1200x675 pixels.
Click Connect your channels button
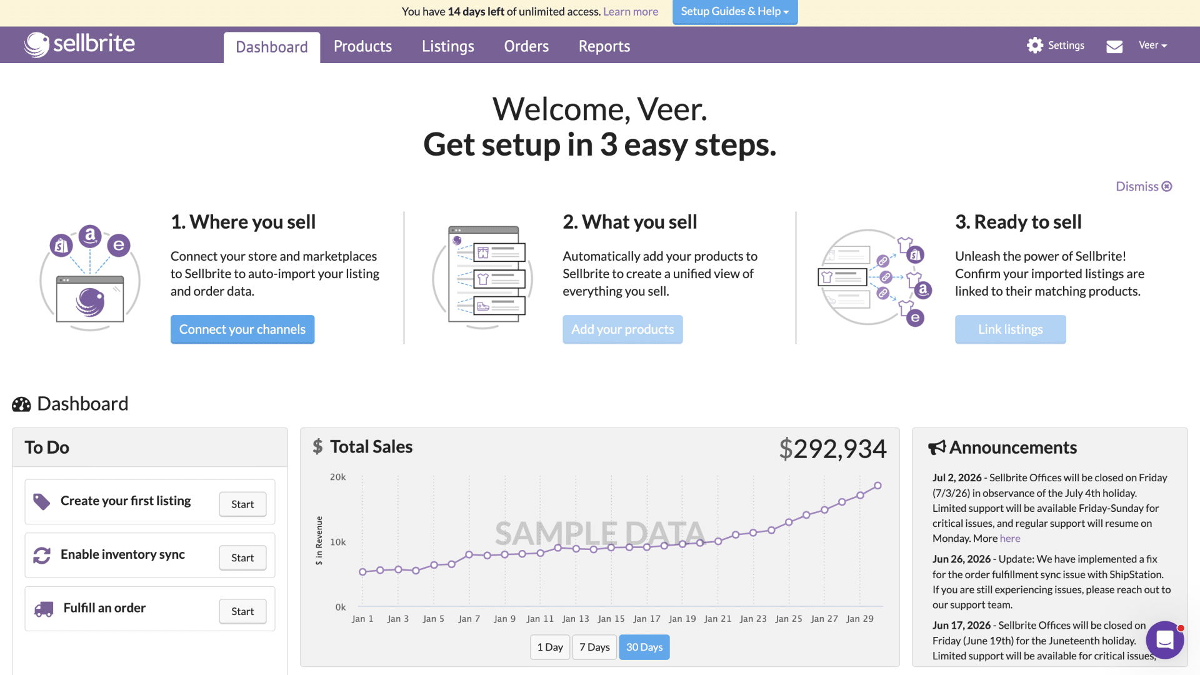(242, 329)
